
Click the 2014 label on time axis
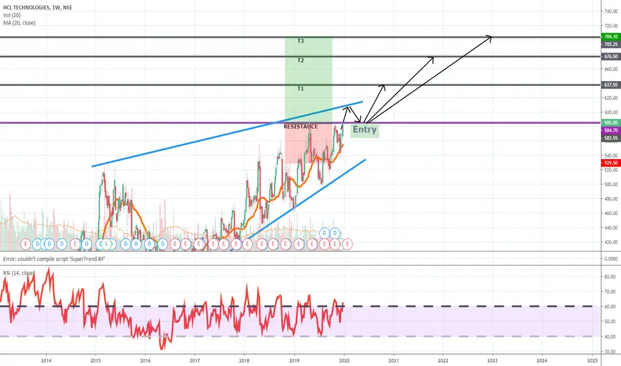coord(47,361)
